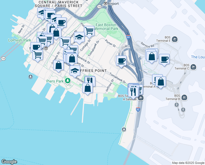Click the Porter St street label
This screenshot has width=205, height=165.
tap(110, 43)
